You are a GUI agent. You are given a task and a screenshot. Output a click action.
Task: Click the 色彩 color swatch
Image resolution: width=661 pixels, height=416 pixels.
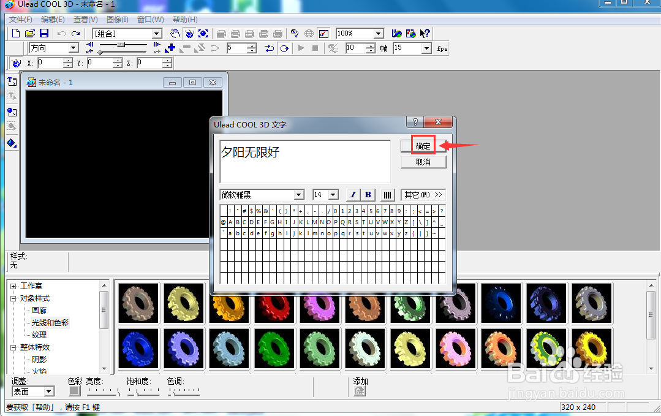tap(75, 391)
